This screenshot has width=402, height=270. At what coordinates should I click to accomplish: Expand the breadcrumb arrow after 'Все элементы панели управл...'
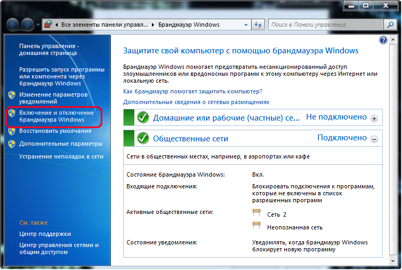coord(153,25)
